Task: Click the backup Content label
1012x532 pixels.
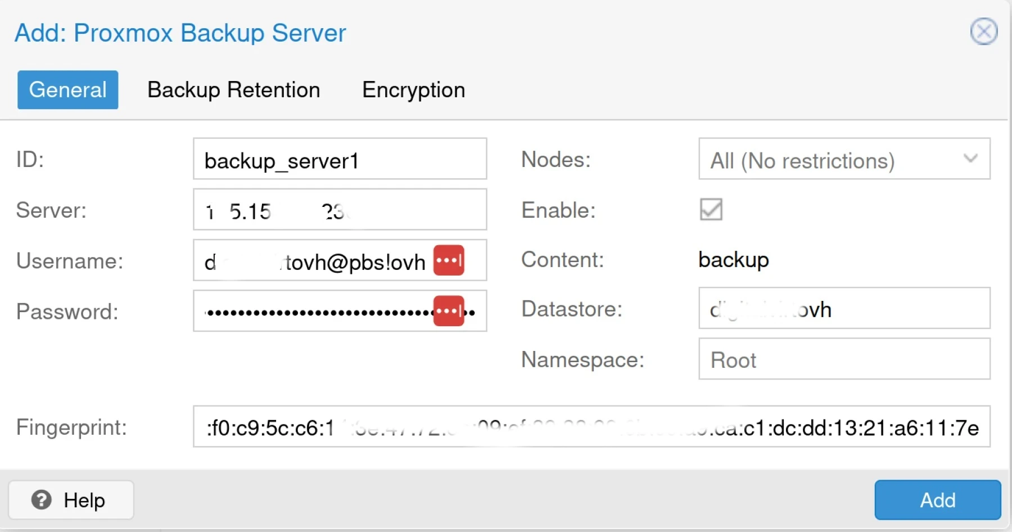Action: pyautogui.click(x=733, y=259)
